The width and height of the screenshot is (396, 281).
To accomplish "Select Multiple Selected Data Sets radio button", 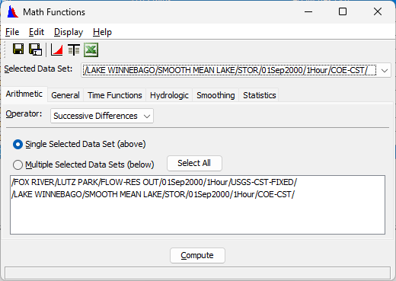I will 18,164.
